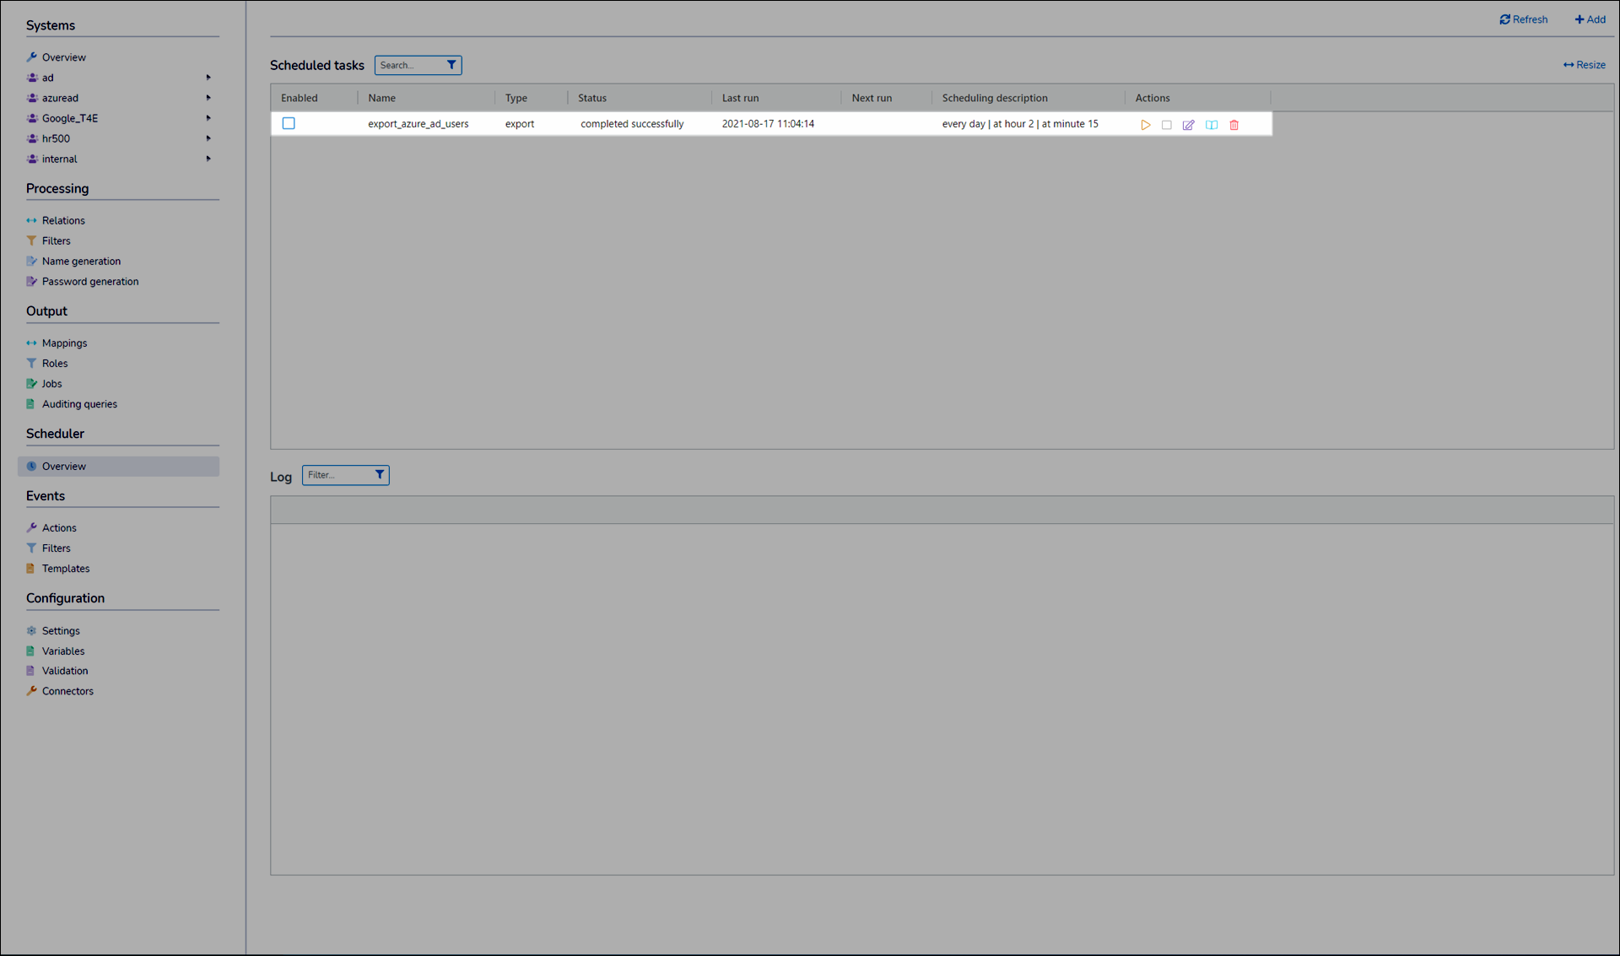The height and width of the screenshot is (956, 1620).
Task: Click Add to create scheduled task
Action: [x=1590, y=19]
